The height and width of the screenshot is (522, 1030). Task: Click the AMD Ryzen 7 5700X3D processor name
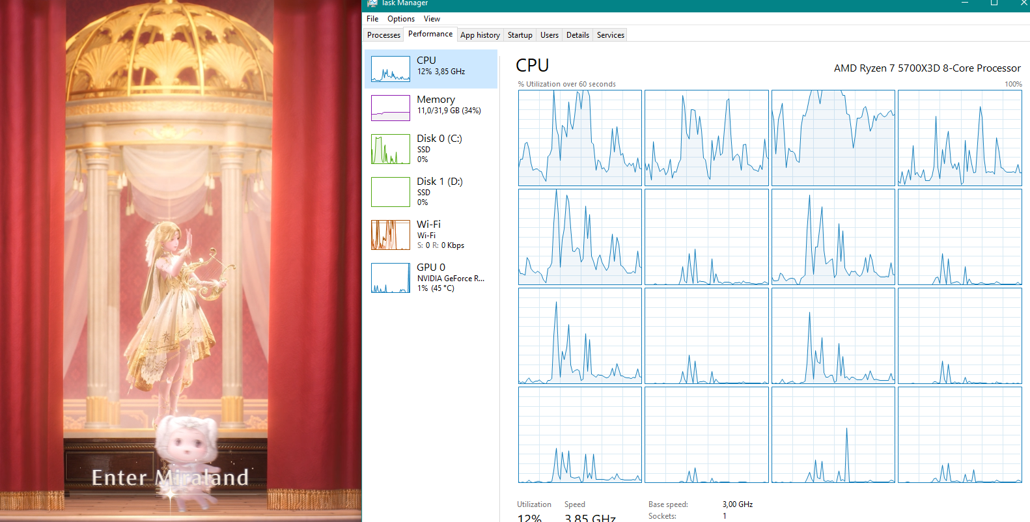coord(927,68)
